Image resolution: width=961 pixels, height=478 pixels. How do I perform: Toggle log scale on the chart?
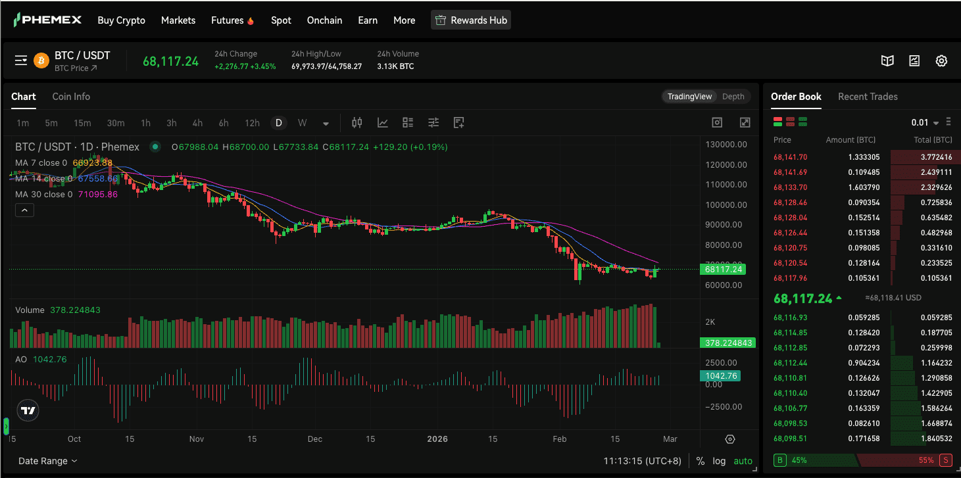[719, 461]
